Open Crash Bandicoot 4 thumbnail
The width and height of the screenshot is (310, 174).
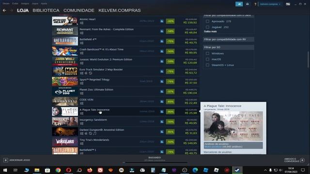(x=65, y=51)
